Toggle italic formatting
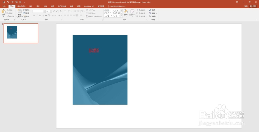This screenshot has height=132, width=259. click(37, 15)
